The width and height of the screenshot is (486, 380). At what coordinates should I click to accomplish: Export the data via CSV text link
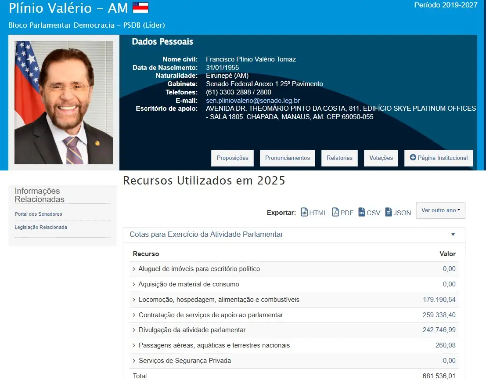373,213
